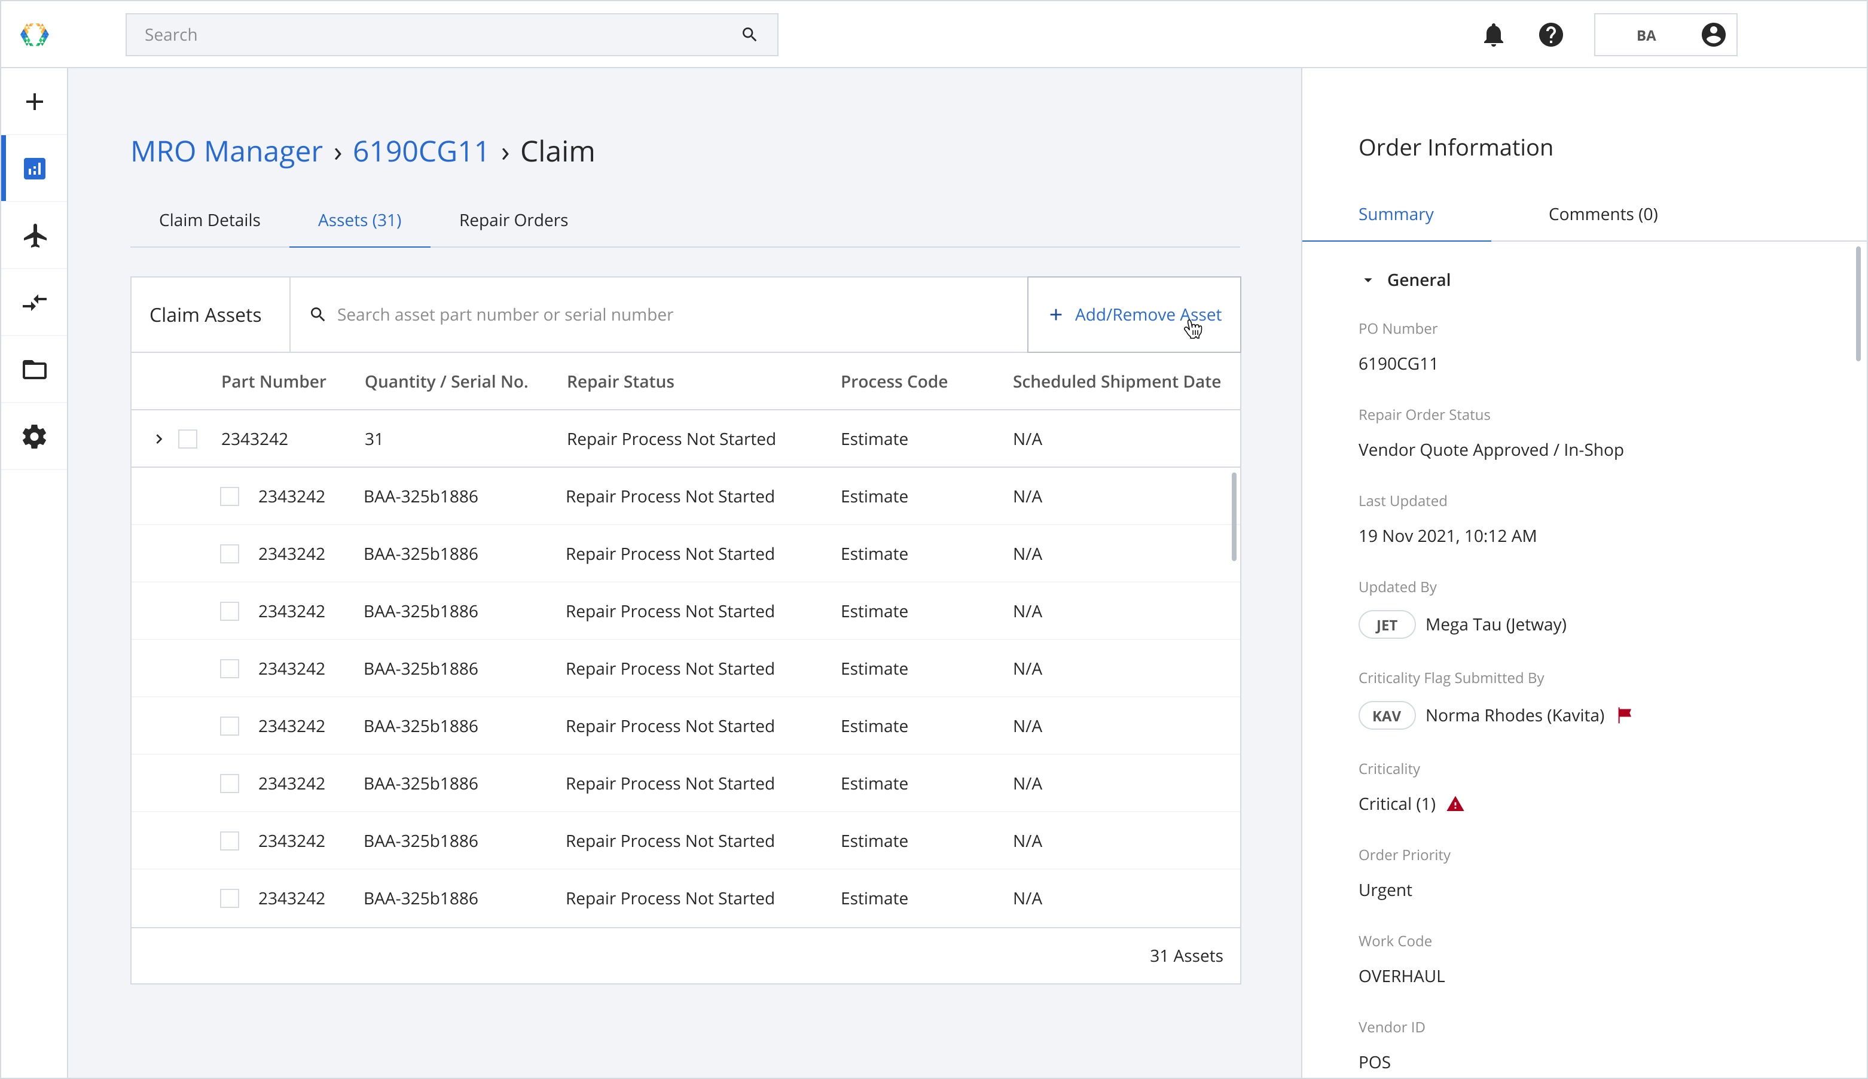Open the notifications bell

coord(1493,35)
